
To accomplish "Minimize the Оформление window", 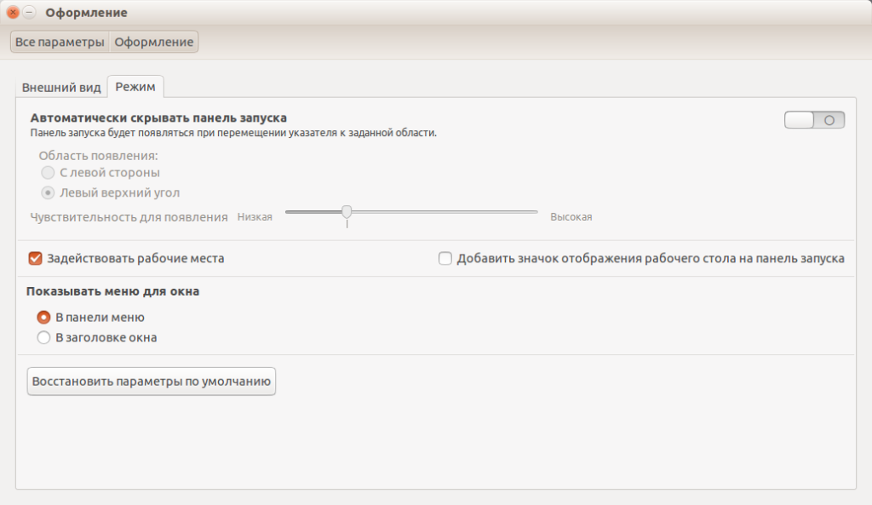I will click(30, 13).
